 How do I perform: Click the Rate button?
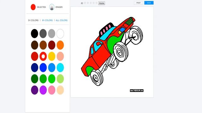click(x=102, y=3)
